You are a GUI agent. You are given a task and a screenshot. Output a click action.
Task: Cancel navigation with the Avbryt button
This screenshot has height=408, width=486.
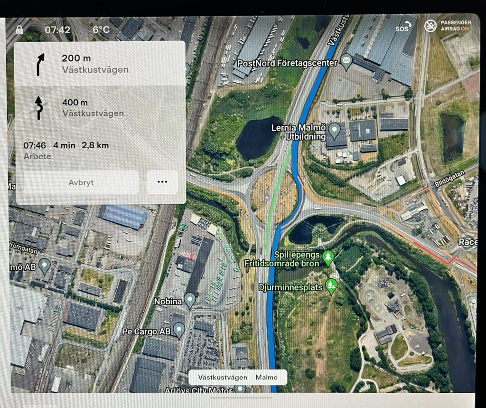[81, 182]
